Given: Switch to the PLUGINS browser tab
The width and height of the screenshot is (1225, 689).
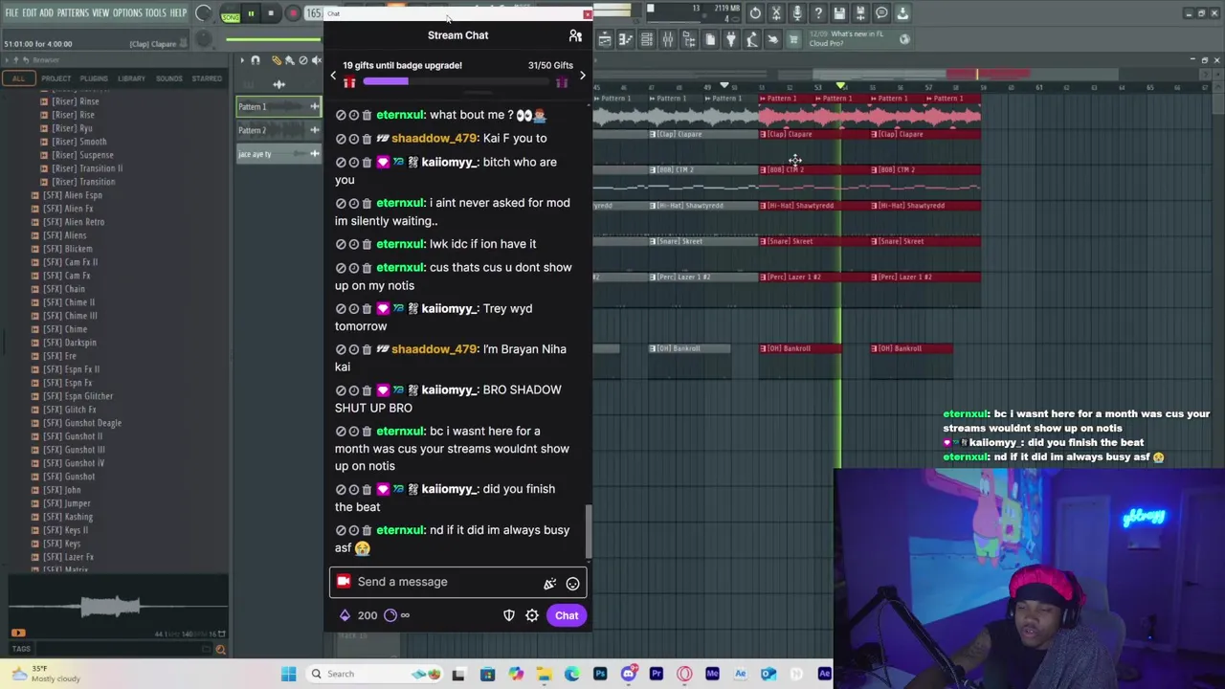Looking at the screenshot, I should coord(94,78).
